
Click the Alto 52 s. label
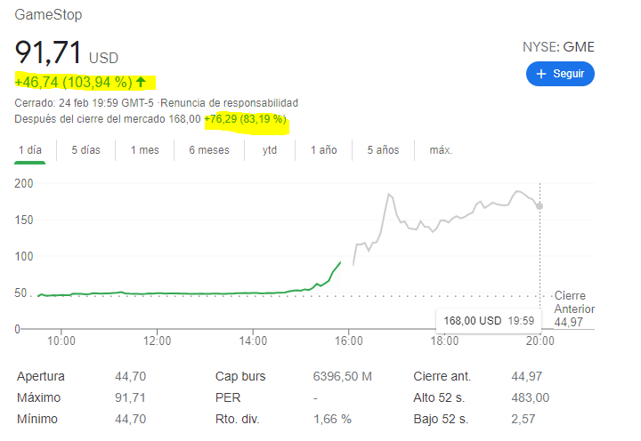tap(439, 397)
